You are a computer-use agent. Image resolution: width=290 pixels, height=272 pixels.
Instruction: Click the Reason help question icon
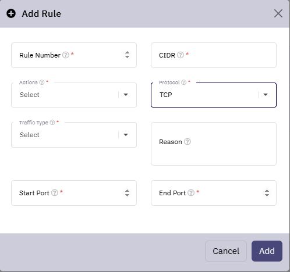click(x=188, y=142)
